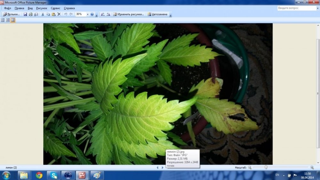Expand toolbar options after Автозамена
The image size is (320, 180).
(171, 15)
